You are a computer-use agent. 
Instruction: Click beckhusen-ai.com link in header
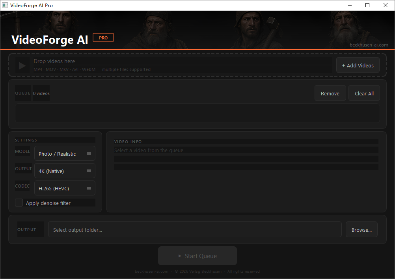click(x=369, y=45)
